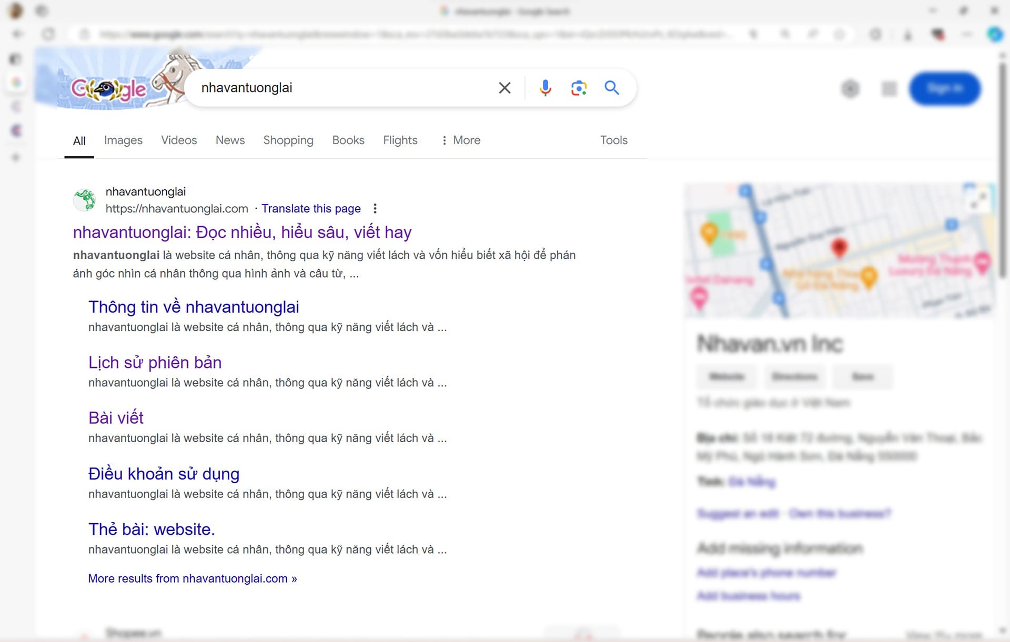Screen dimensions: 1010x642
Task: Click the https://nhavantuonglai.com URL text
Action: [177, 209]
